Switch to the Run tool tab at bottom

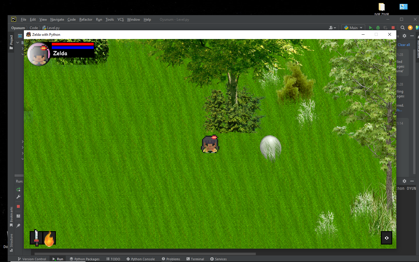tap(58, 259)
